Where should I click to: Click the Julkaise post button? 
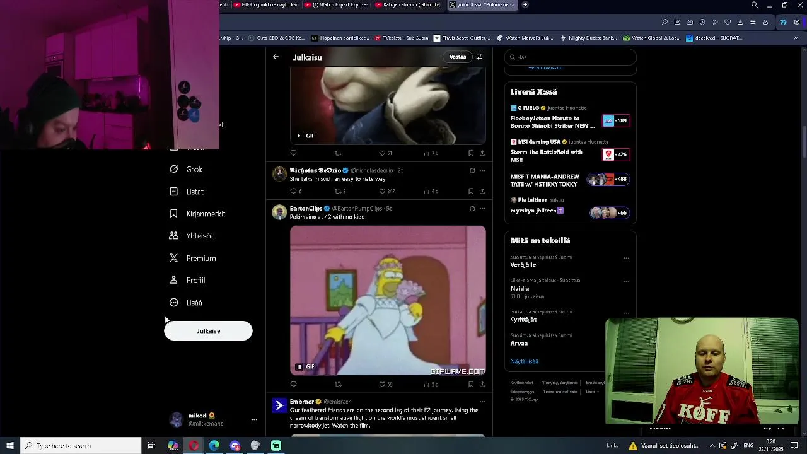(208, 331)
